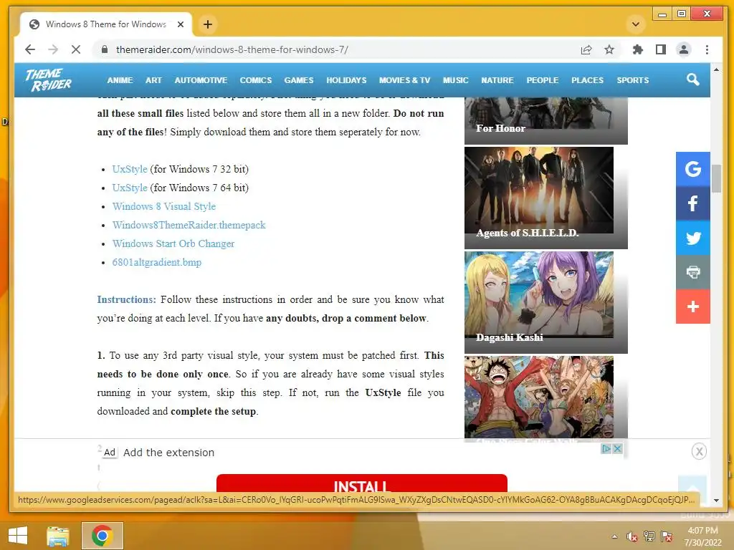
Task: Open Windows Start Orb Changer link
Action: [173, 243]
